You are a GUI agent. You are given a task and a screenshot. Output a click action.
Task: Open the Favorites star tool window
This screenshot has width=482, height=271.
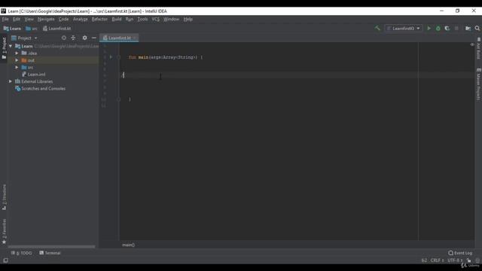pos(4,231)
